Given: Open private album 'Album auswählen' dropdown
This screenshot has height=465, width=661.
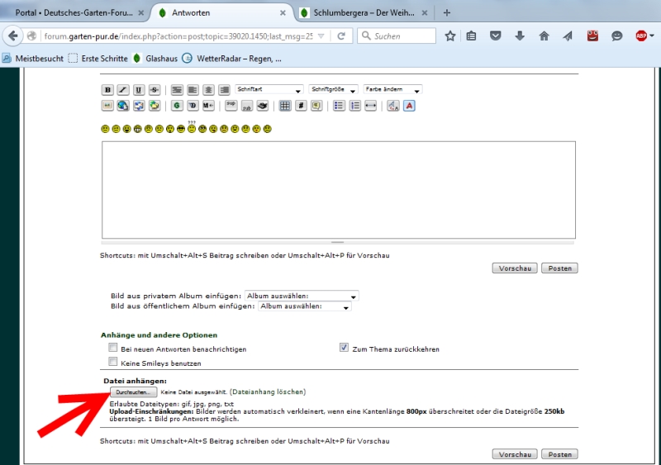Looking at the screenshot, I should point(302,296).
